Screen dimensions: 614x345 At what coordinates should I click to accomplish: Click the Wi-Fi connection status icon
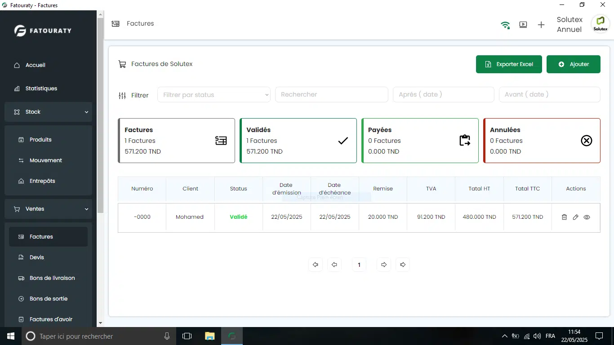pyautogui.click(x=505, y=25)
